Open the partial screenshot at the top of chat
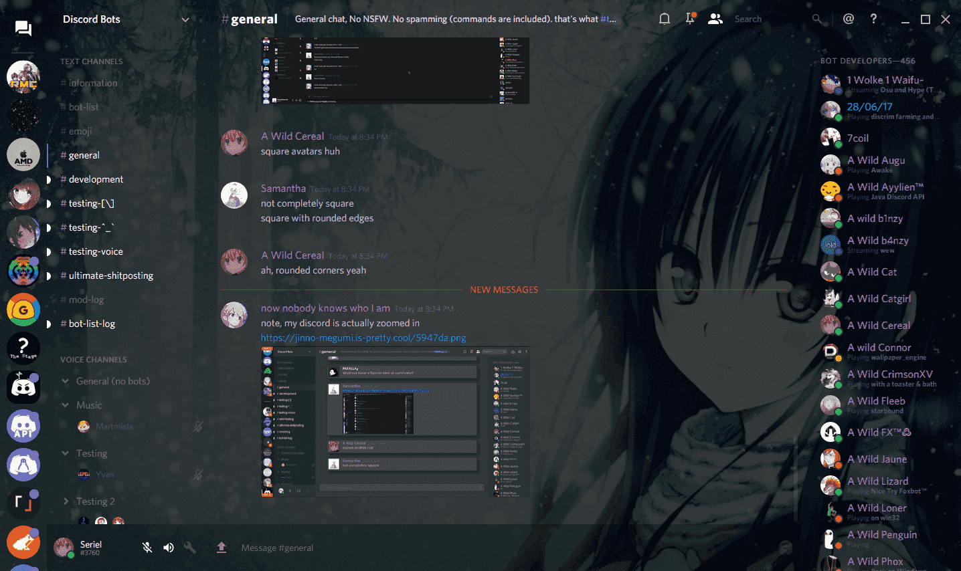 (x=395, y=70)
